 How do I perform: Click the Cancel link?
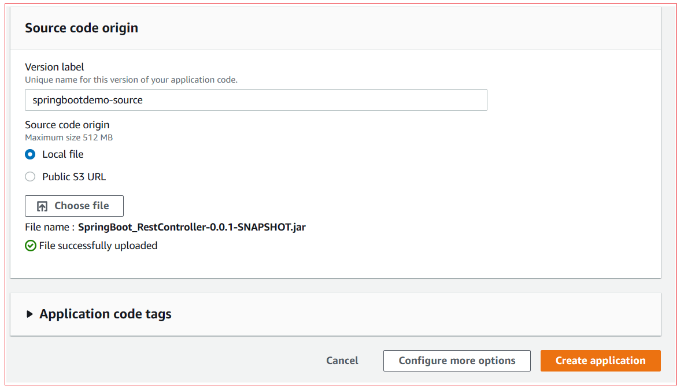[342, 361]
